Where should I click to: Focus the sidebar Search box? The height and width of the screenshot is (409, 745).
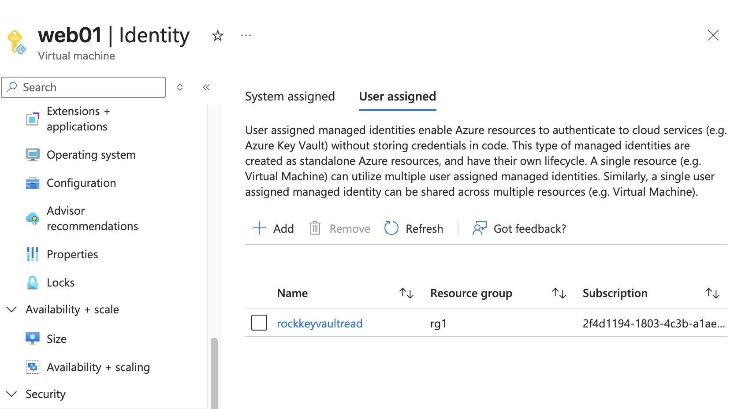(x=83, y=87)
